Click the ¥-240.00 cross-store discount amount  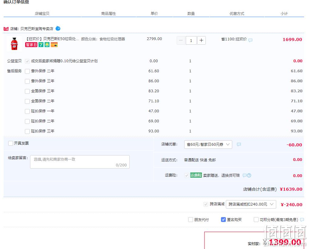[x=291, y=205]
